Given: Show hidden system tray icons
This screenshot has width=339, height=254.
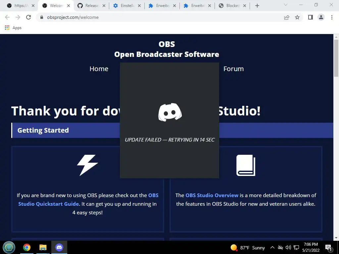Looking at the screenshot, I should tap(272, 247).
